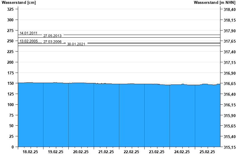Pick the 21.02.25 date on the x-axis
238x163 pixels.
point(106,152)
